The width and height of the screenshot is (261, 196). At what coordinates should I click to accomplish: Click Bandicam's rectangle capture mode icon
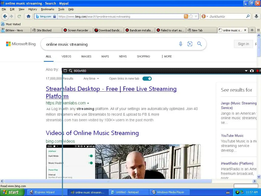click(65, 71)
